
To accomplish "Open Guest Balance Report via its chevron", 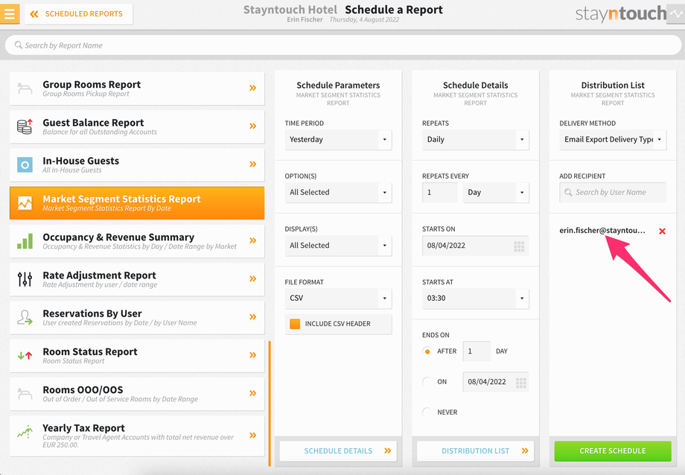I will point(252,126).
